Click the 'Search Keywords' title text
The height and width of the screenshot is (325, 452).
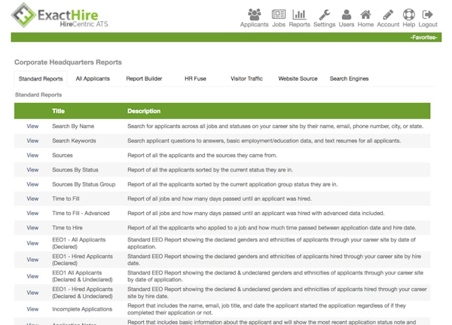74,141
